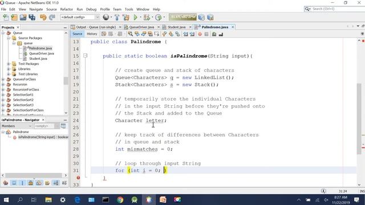This screenshot has height=205, width=365.
Task: Toggle Sort by Source in Navigator
Action: coord(64,183)
